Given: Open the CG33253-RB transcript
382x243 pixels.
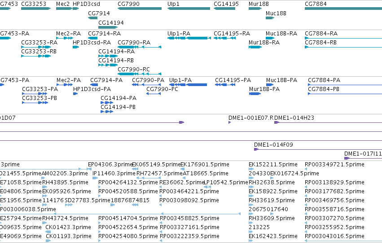Looking at the screenshot, I should pos(36,56).
